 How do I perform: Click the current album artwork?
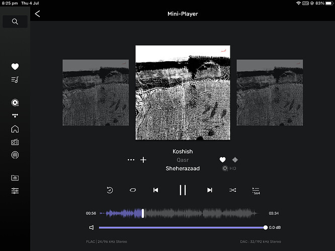click(183, 92)
